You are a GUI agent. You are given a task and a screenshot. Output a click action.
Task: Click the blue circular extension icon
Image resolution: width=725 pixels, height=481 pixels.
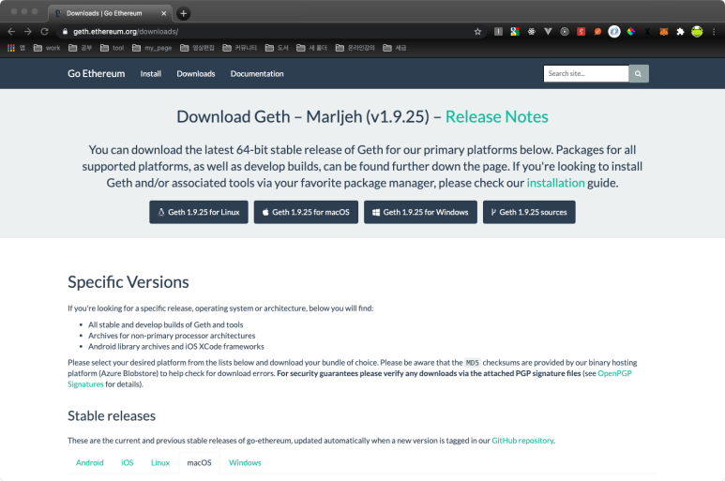pos(614,32)
